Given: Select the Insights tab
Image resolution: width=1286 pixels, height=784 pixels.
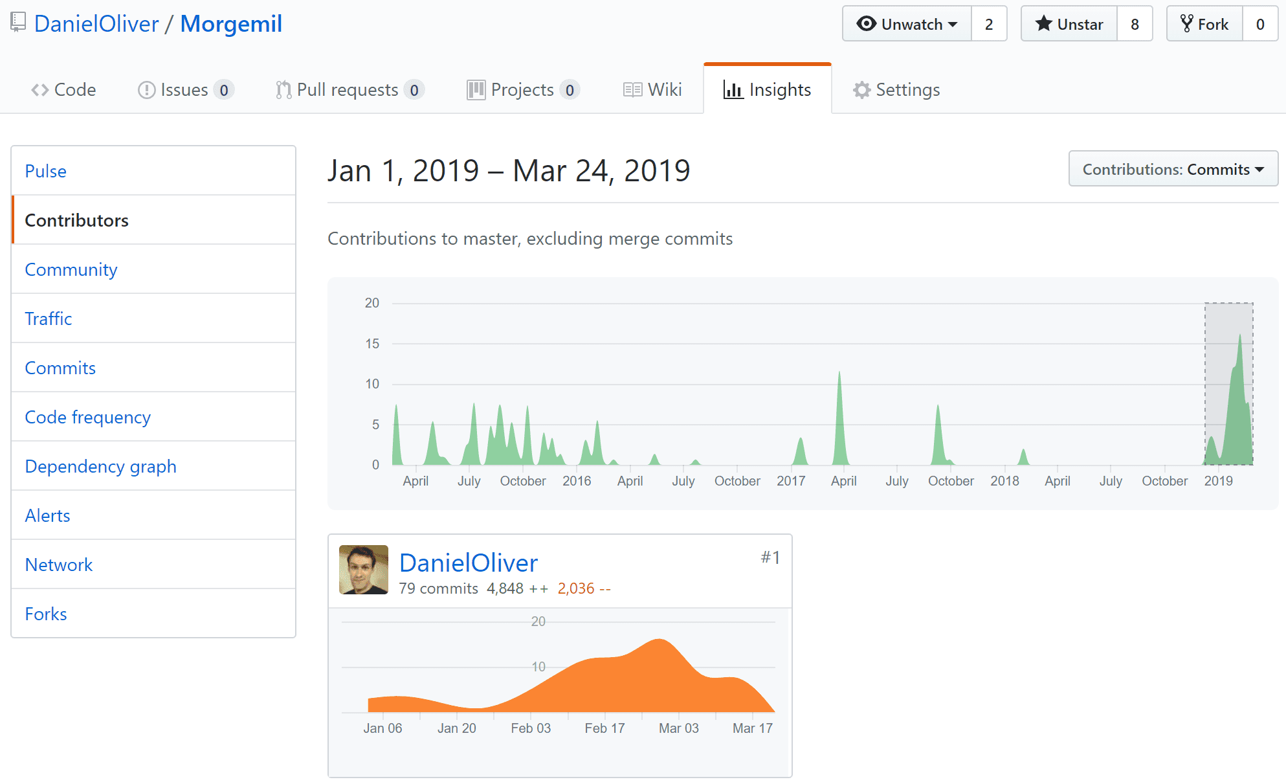Looking at the screenshot, I should point(767,89).
